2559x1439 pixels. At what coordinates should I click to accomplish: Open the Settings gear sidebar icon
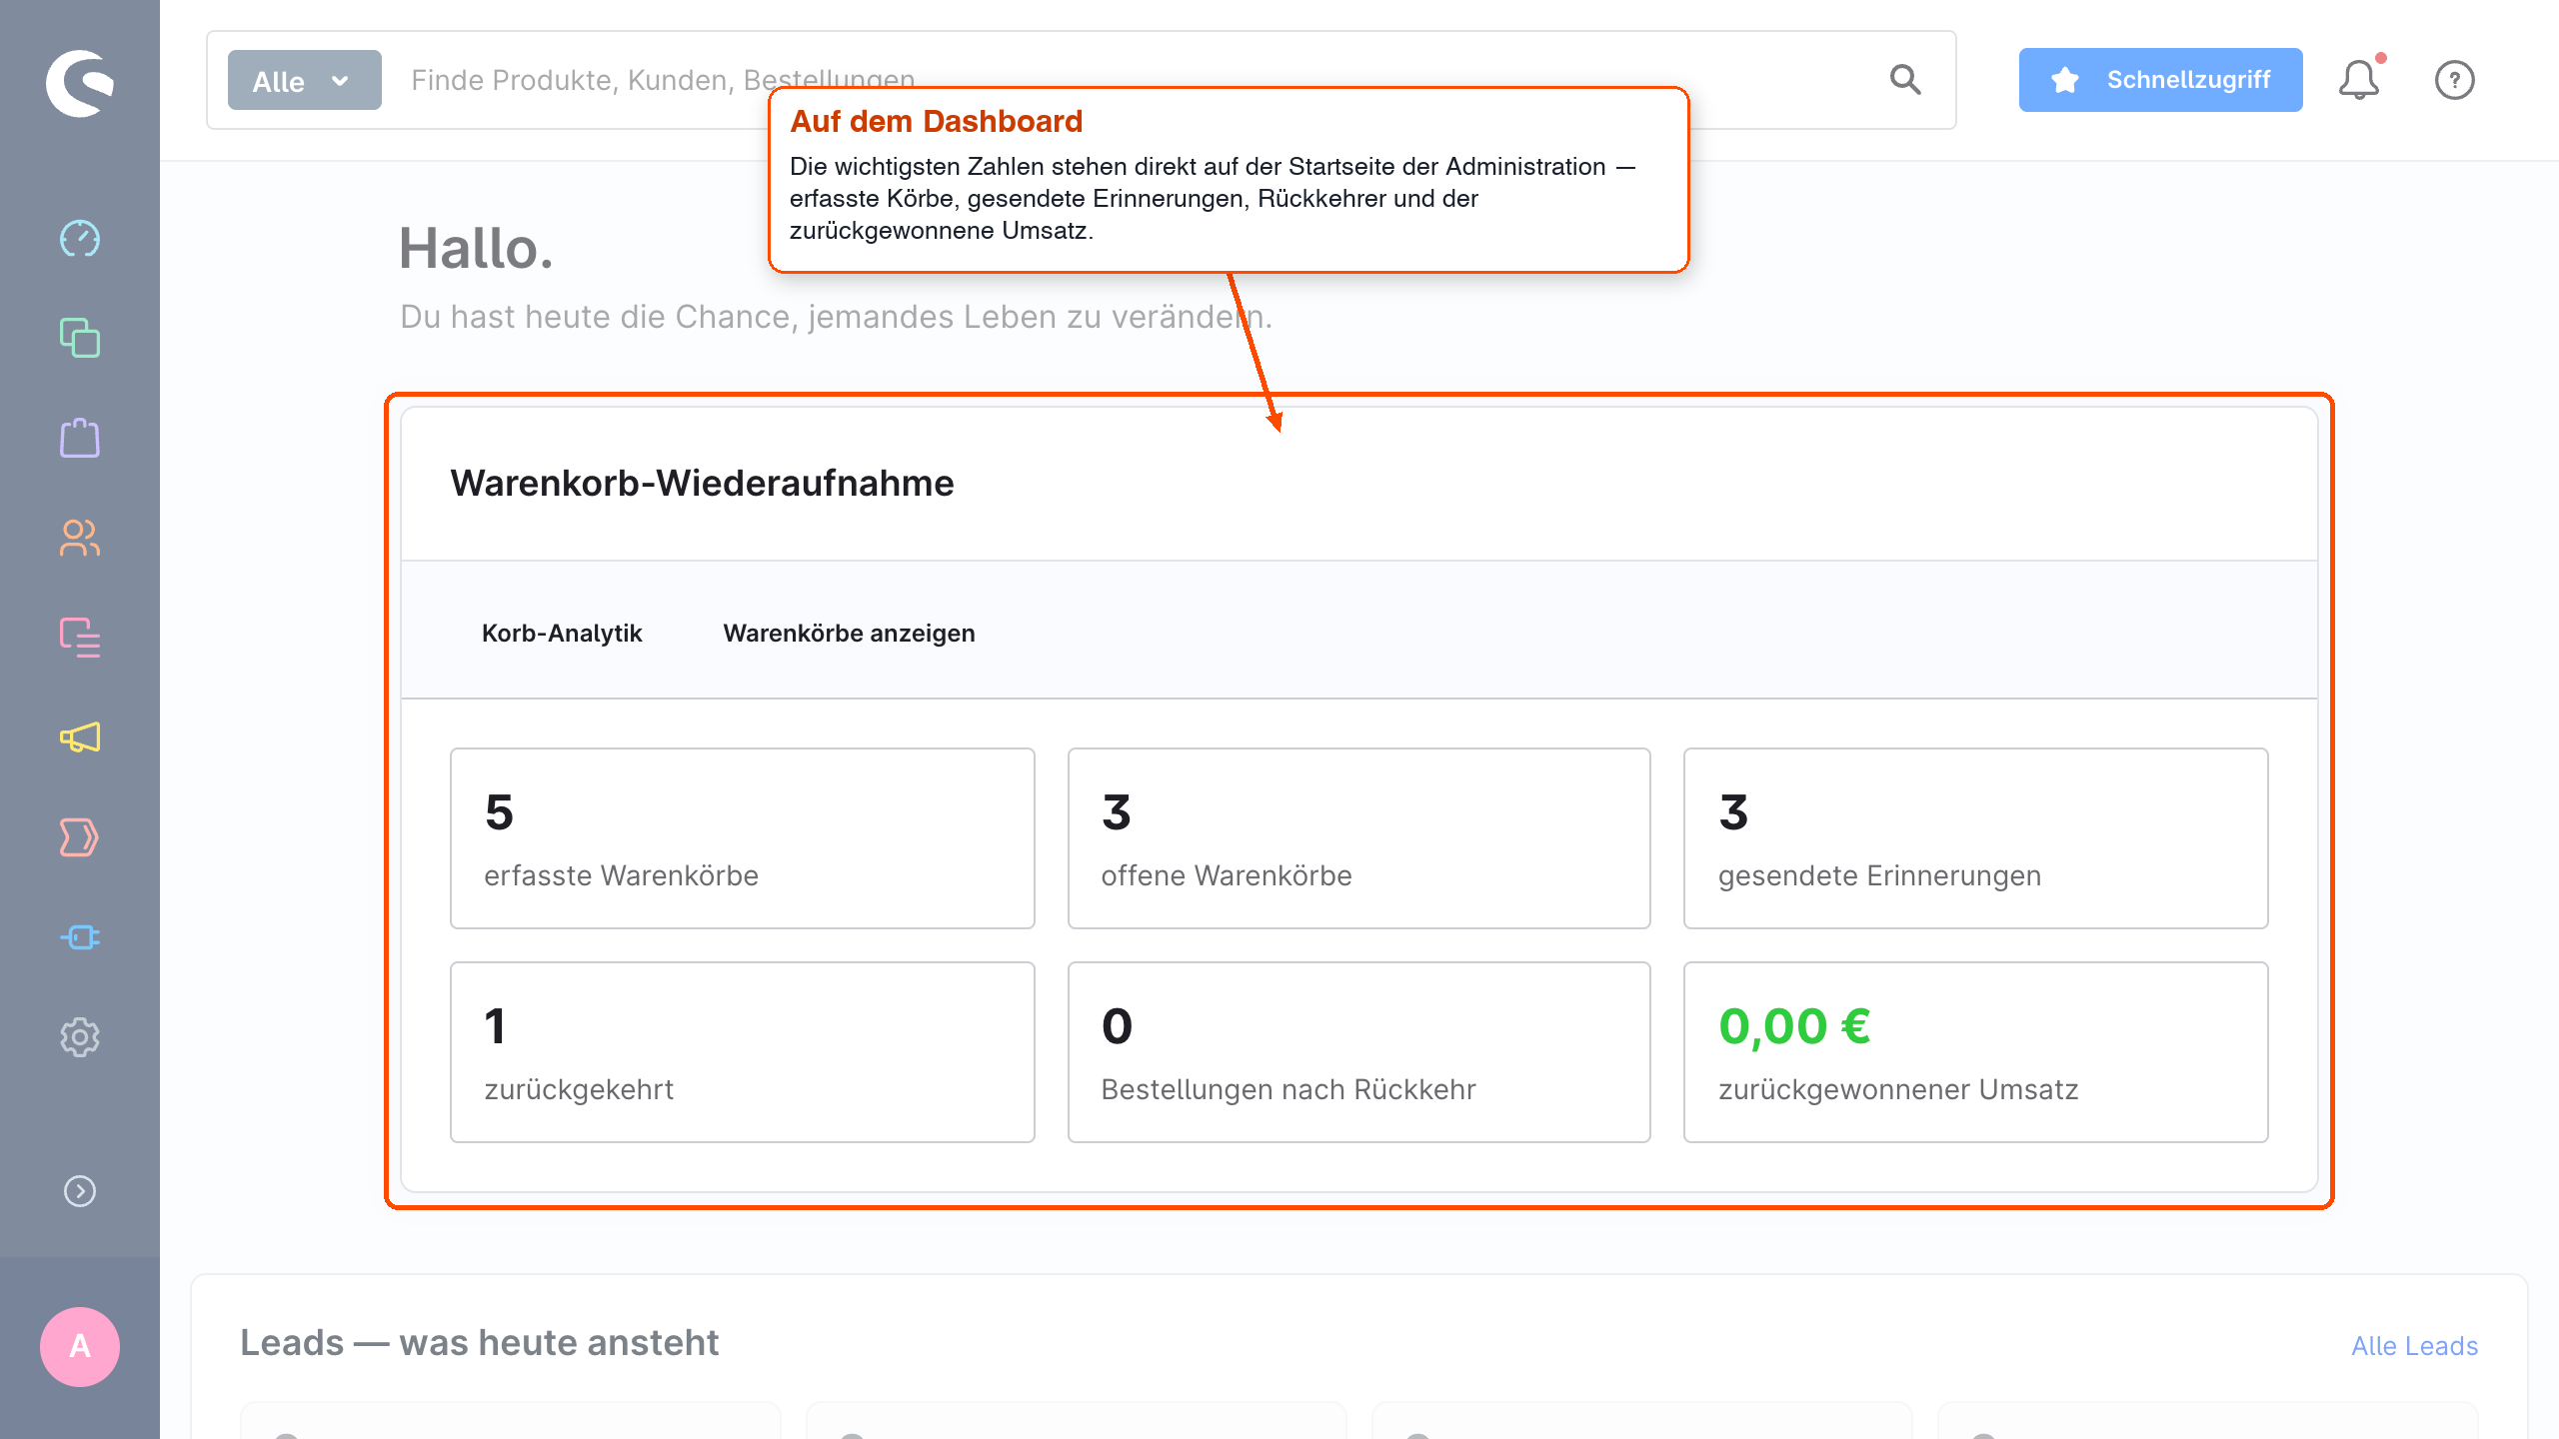tap(80, 1037)
